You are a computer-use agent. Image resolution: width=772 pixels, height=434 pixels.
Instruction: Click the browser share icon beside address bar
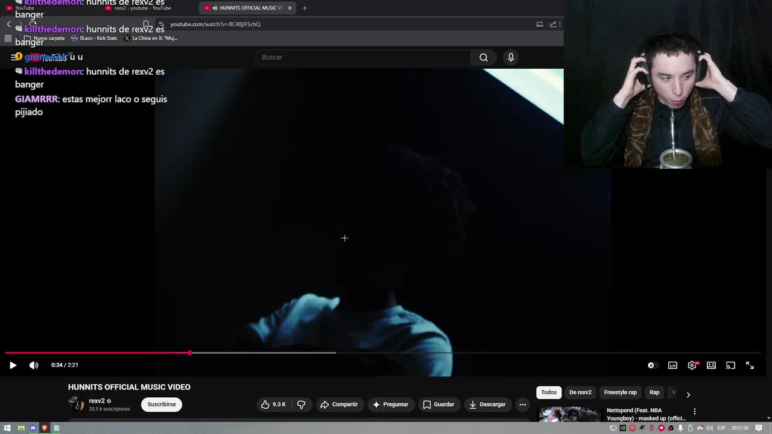tap(553, 24)
